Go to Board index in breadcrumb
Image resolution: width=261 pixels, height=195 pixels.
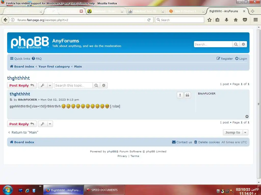[x=22, y=67]
